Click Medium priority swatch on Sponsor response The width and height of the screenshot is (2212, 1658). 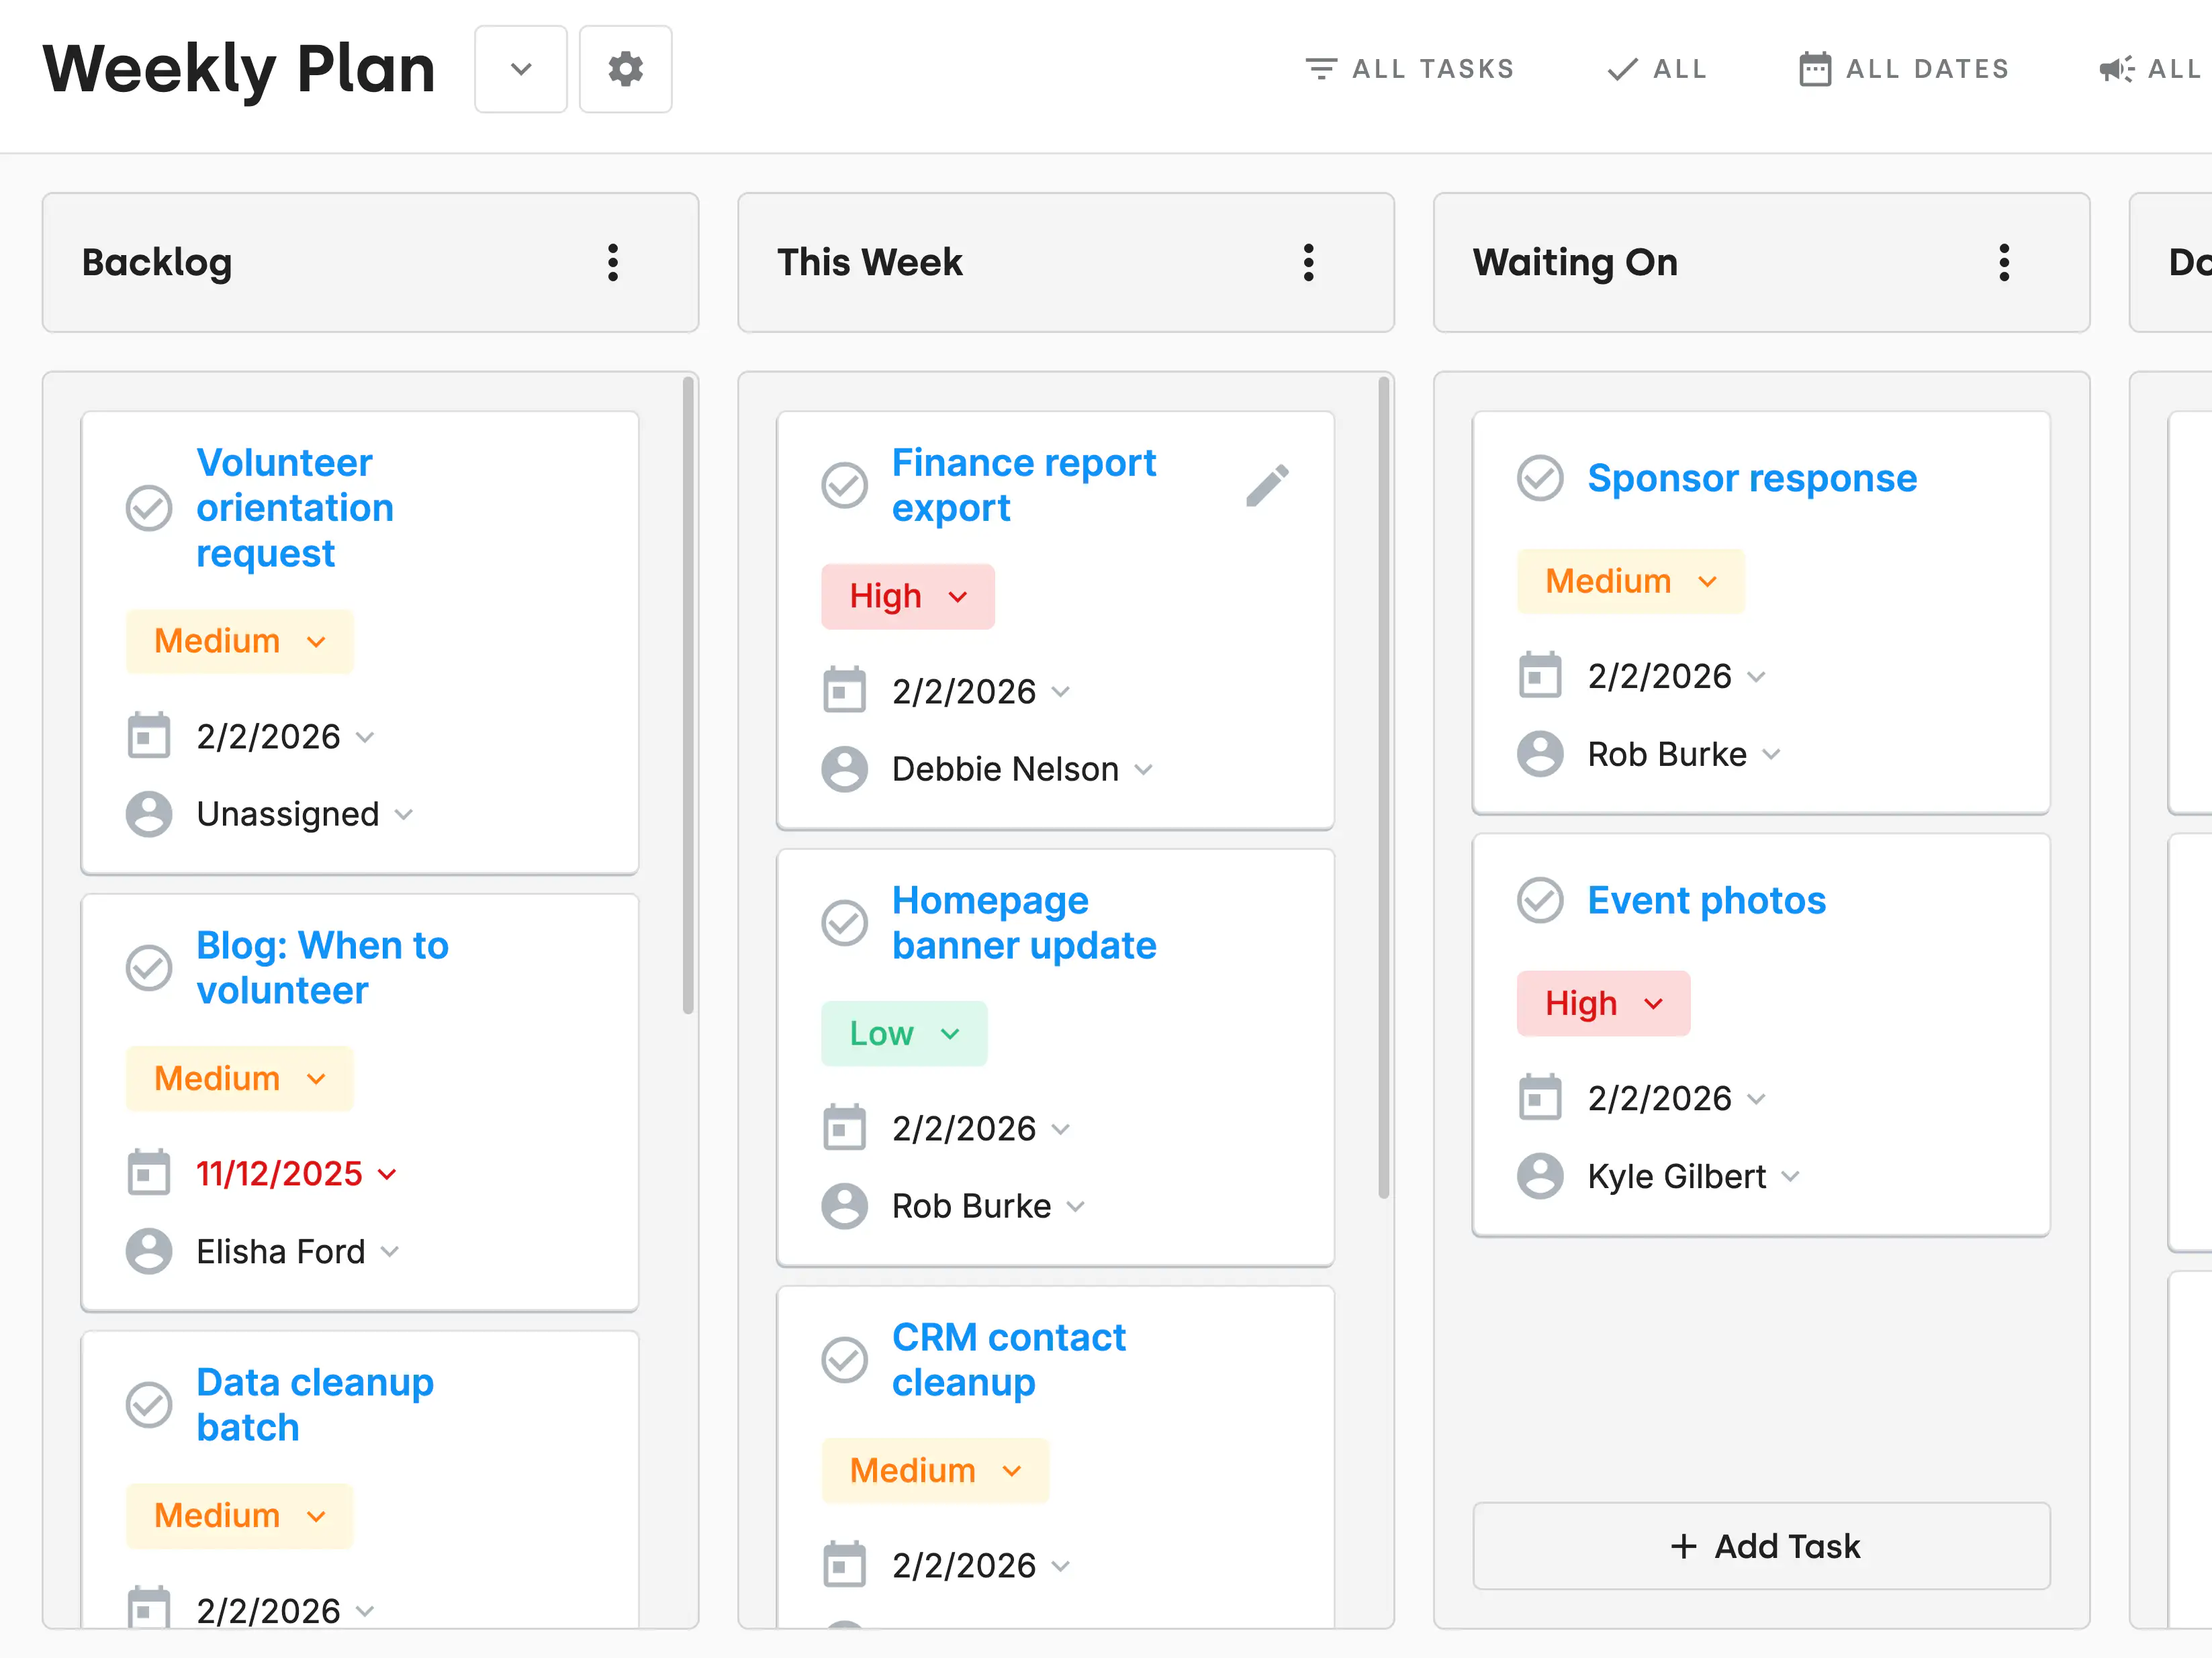tap(1629, 581)
